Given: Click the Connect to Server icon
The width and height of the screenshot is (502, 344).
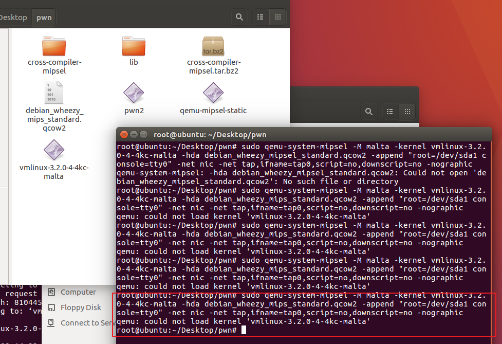Looking at the screenshot, I should pos(51,322).
